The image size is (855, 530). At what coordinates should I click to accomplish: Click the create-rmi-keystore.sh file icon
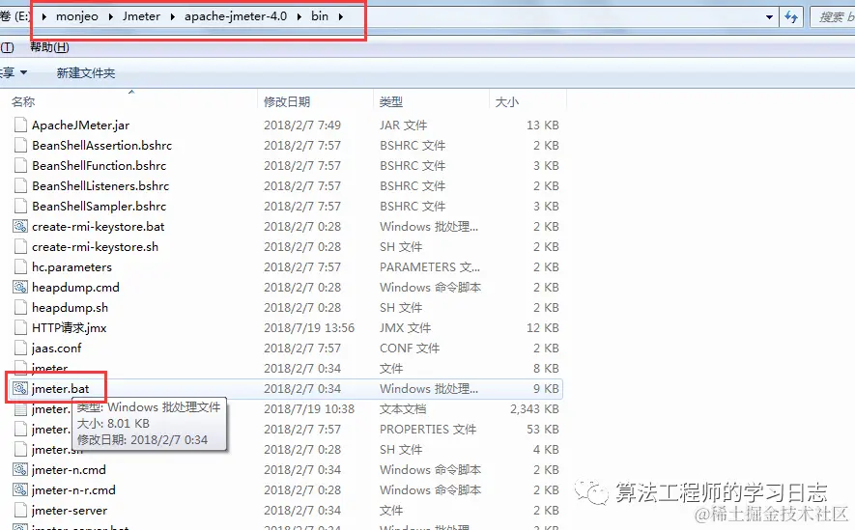pos(20,247)
